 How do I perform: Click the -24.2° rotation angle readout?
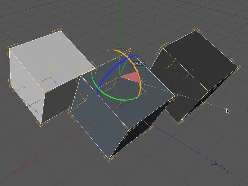coord(138,63)
